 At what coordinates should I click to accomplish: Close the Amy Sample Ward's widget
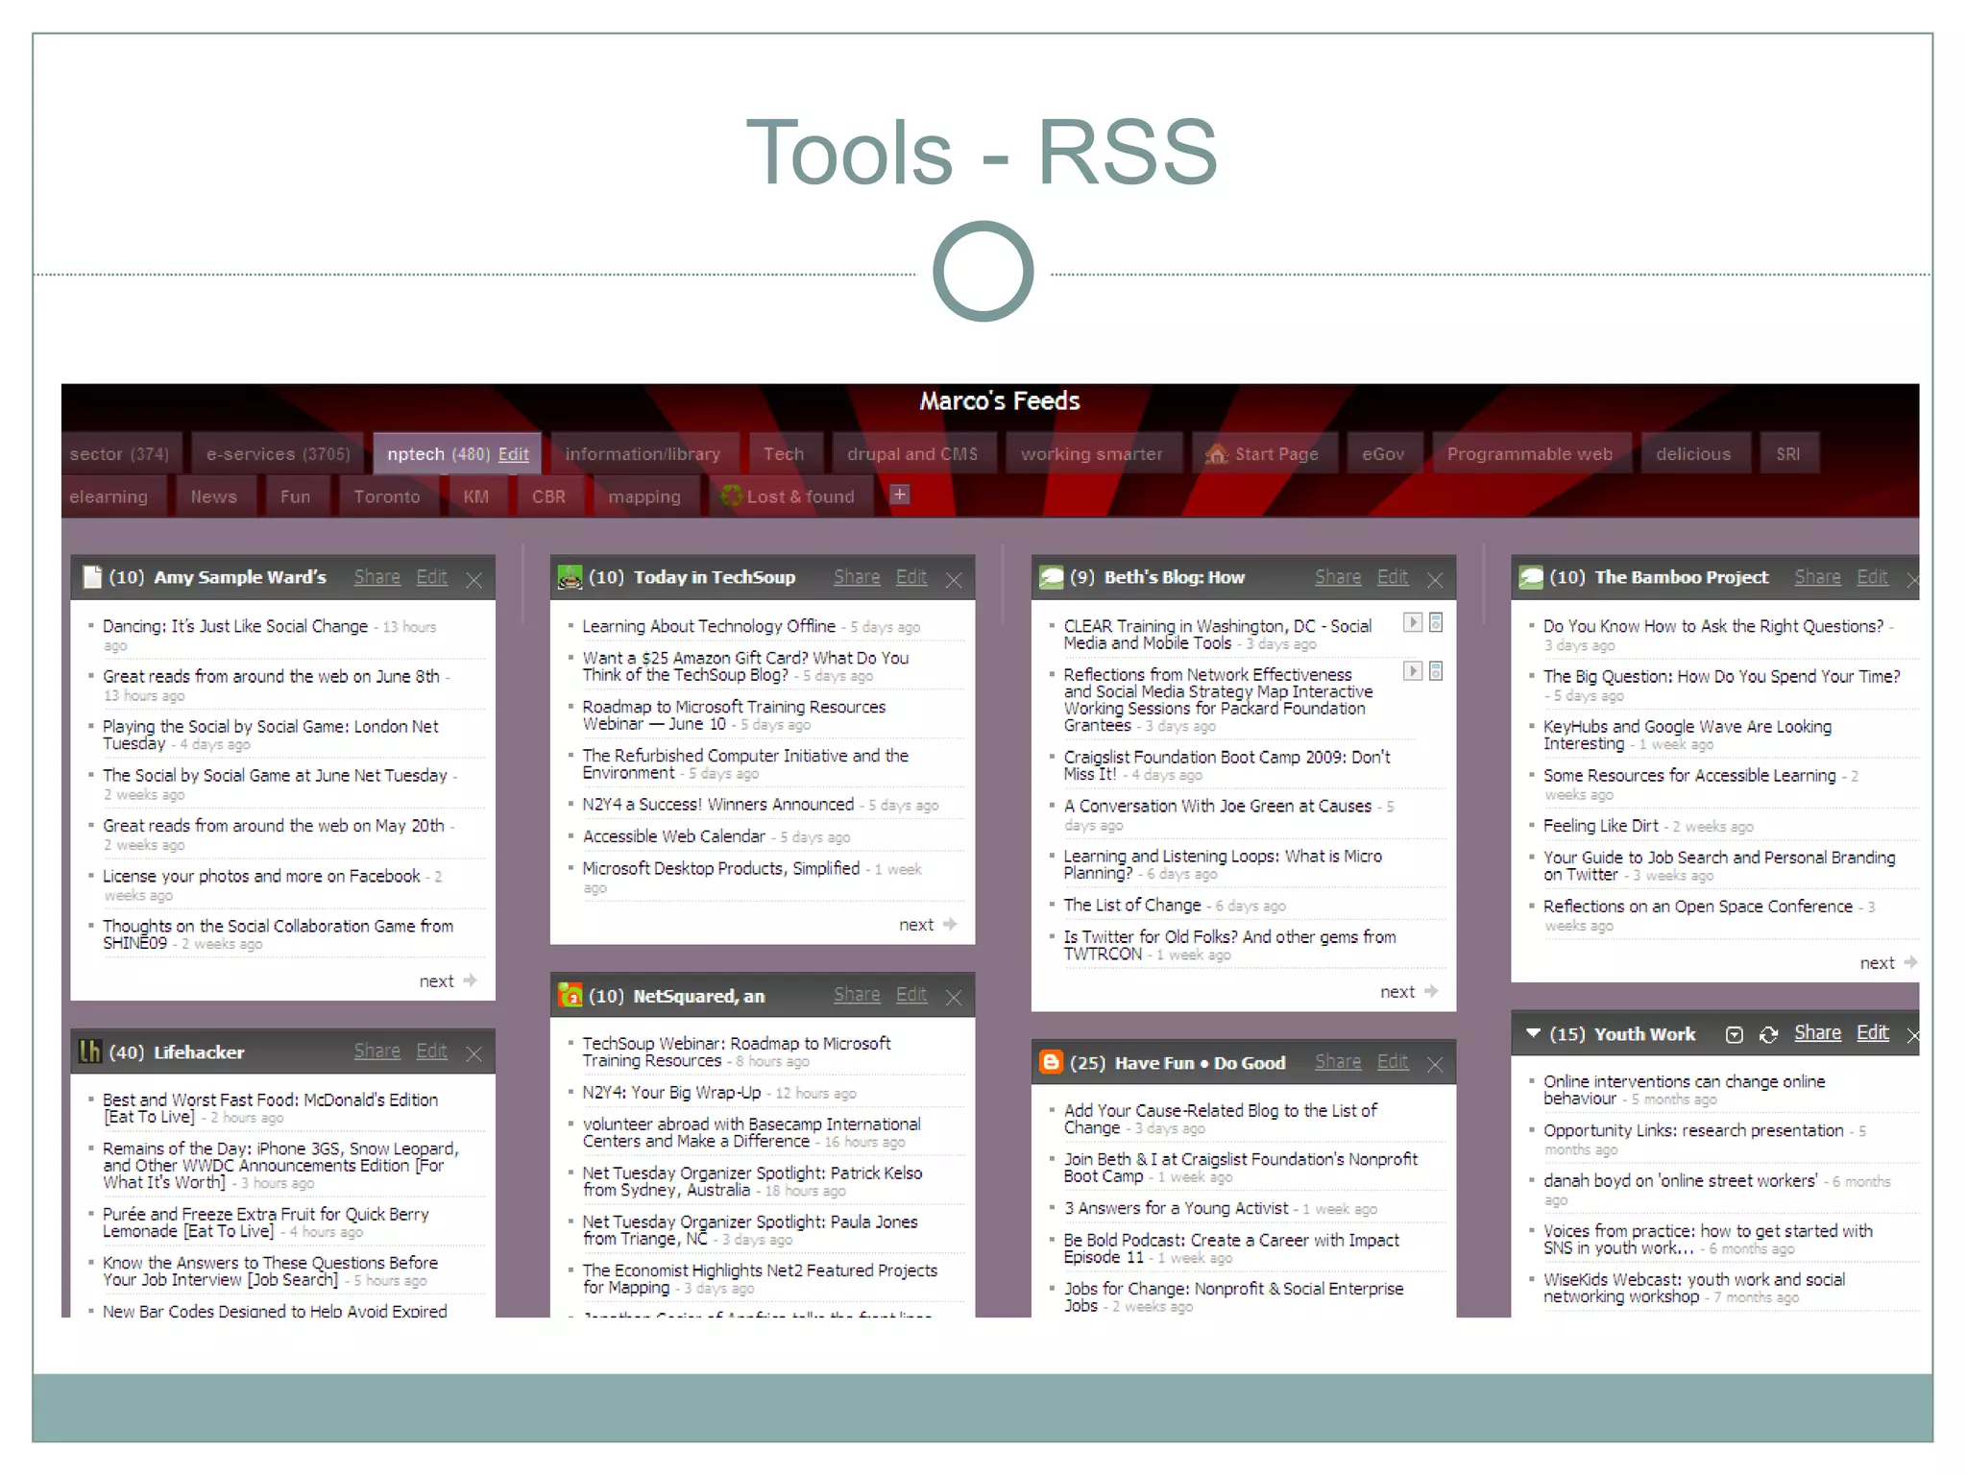pyautogui.click(x=474, y=580)
